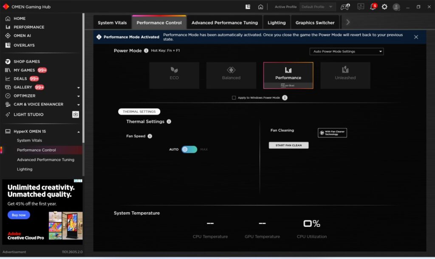Click the monitor feedback icon in title bar

pyautogui.click(x=361, y=6)
